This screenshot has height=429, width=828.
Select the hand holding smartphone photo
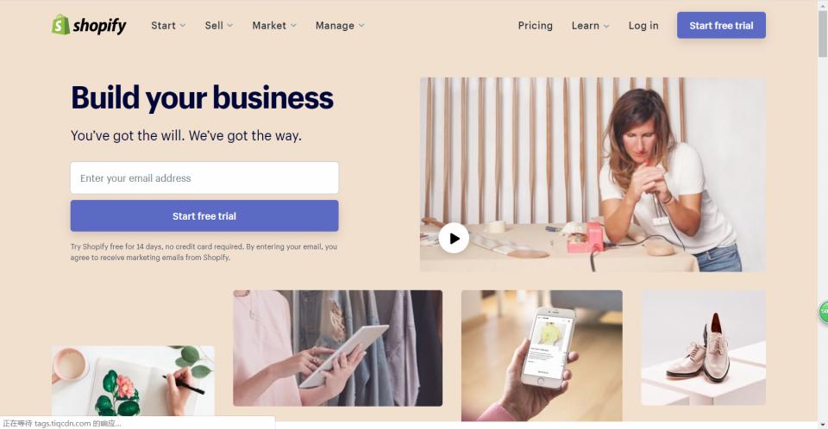pos(542,356)
